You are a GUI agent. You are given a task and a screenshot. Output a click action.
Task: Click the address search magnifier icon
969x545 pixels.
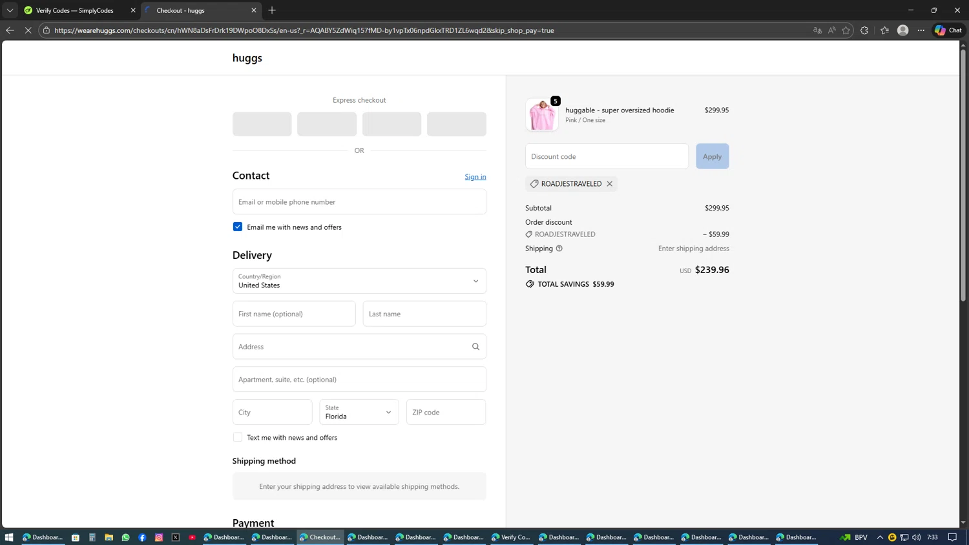point(476,347)
